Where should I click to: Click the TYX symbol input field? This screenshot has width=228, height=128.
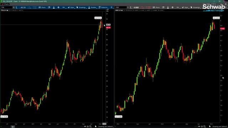[6, 7]
